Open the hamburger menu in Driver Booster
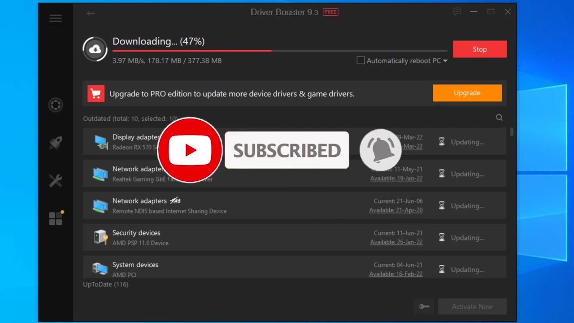The image size is (574, 323). (56, 18)
